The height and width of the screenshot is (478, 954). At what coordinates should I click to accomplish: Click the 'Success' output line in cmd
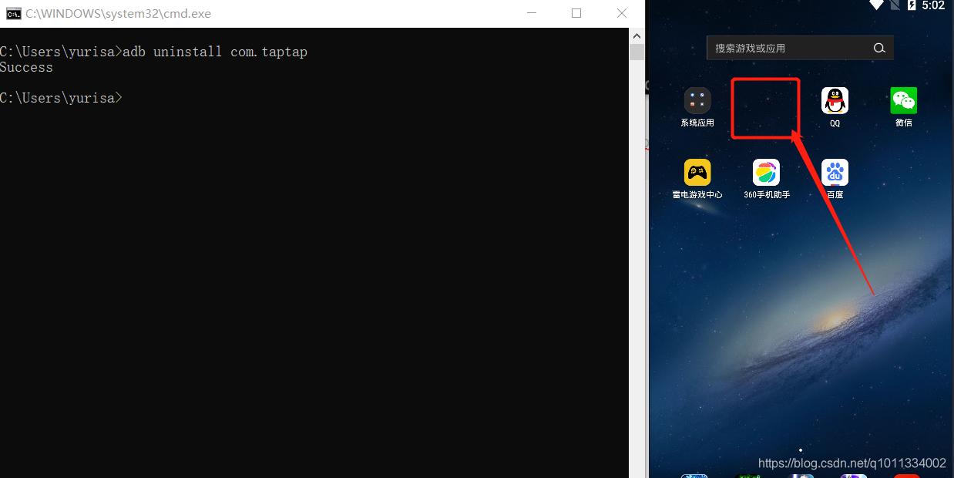(x=26, y=67)
